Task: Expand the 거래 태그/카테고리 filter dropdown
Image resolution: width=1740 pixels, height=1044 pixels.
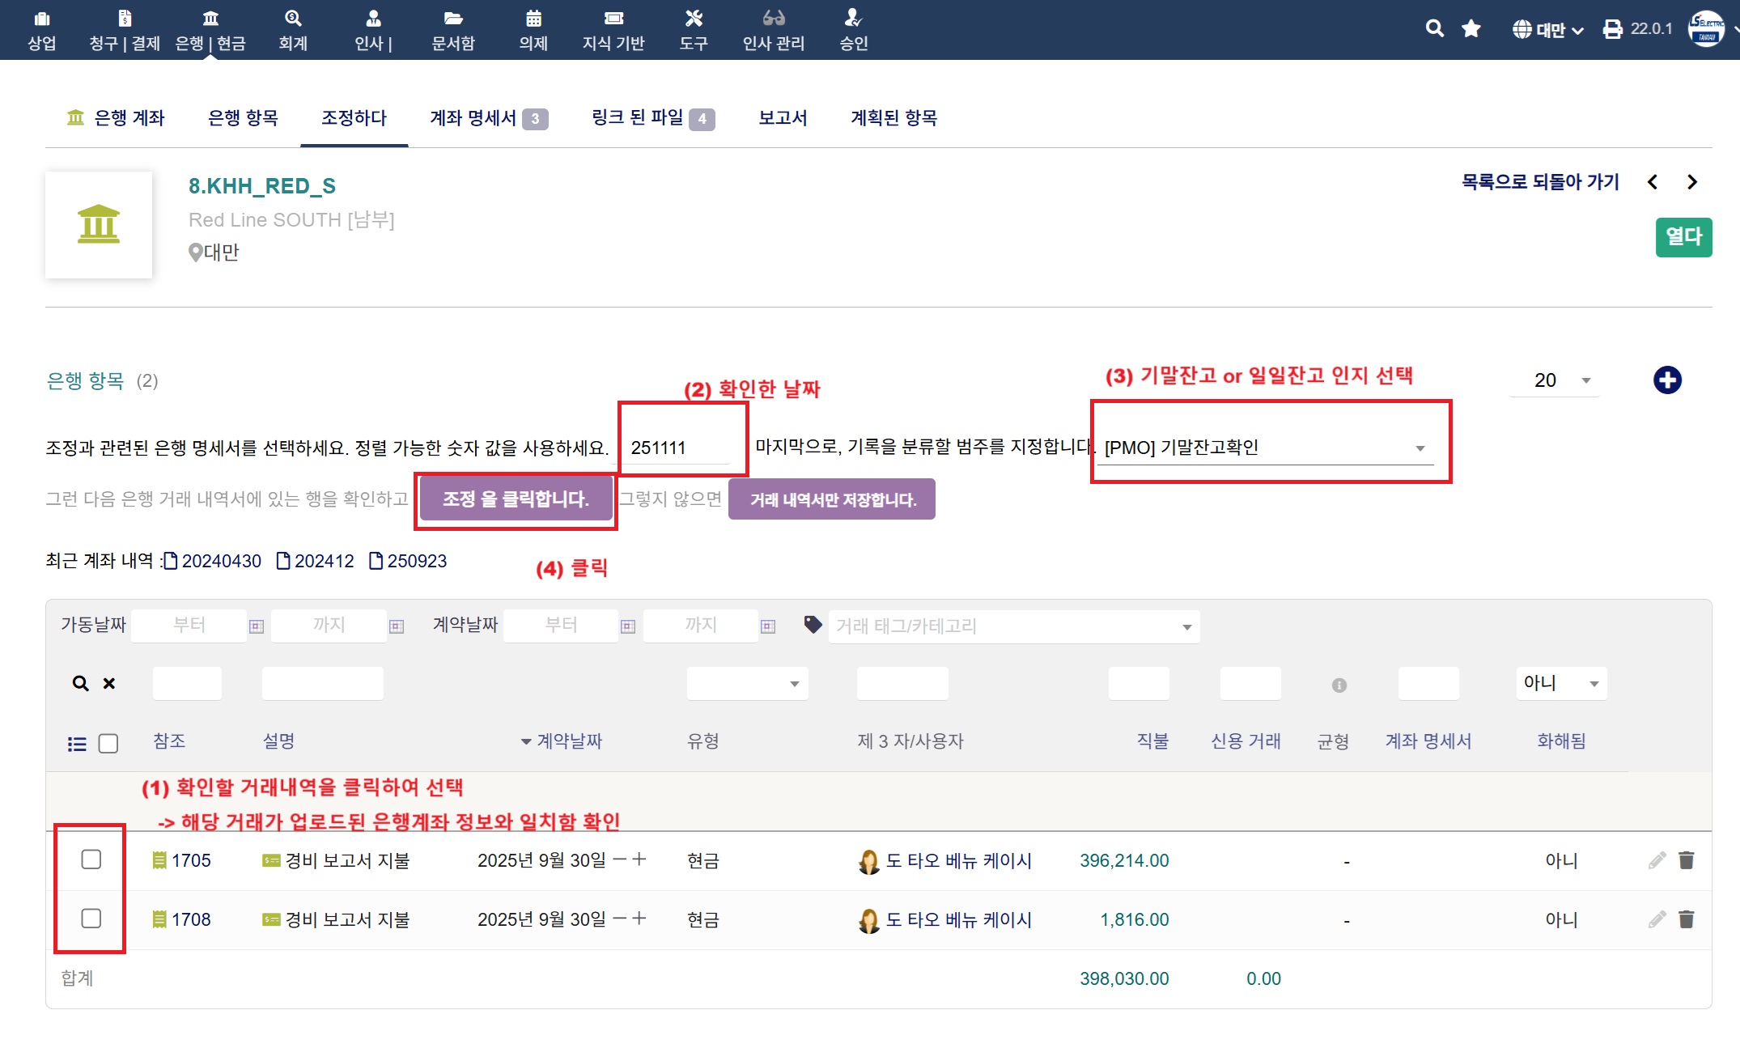Action: 1186,627
